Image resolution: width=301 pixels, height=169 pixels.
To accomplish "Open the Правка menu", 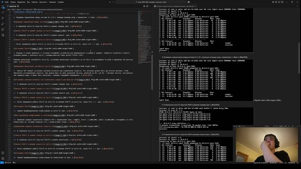I will click(x=13, y=2).
